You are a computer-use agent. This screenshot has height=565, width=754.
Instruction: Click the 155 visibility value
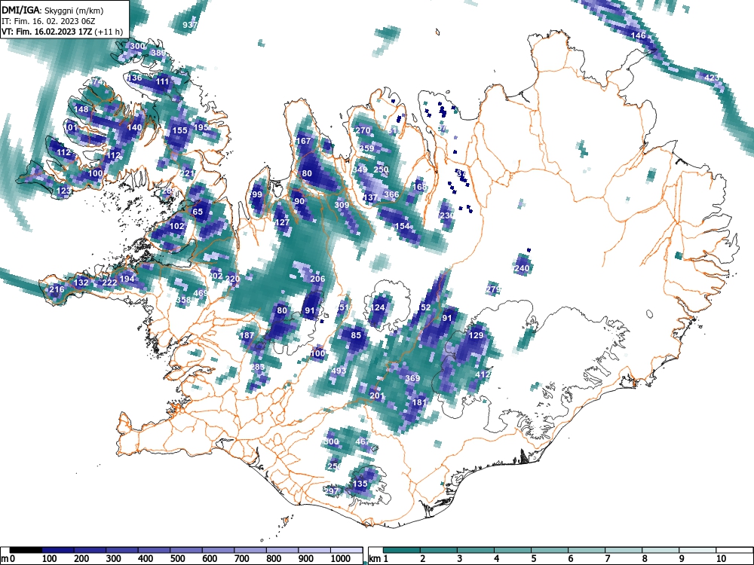(x=180, y=130)
